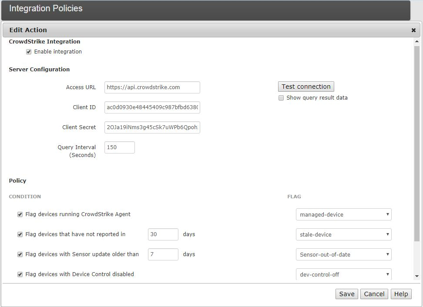Focus the Client Secret field
Image resolution: width=423 pixels, height=307 pixels.
152,127
